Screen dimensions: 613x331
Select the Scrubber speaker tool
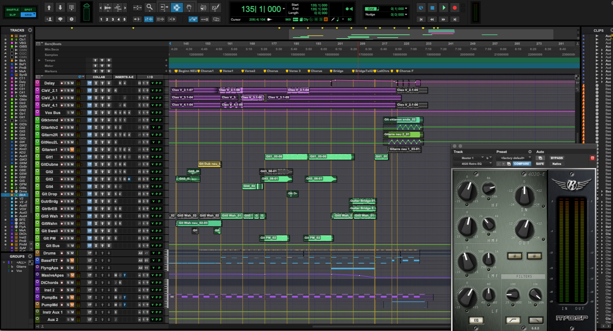click(x=203, y=8)
